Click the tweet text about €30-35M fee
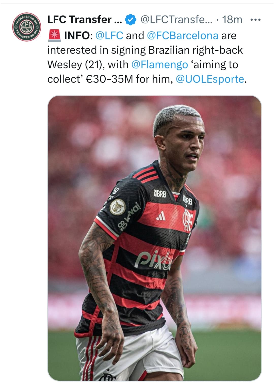This screenshot has width=274, height=383. click(147, 57)
